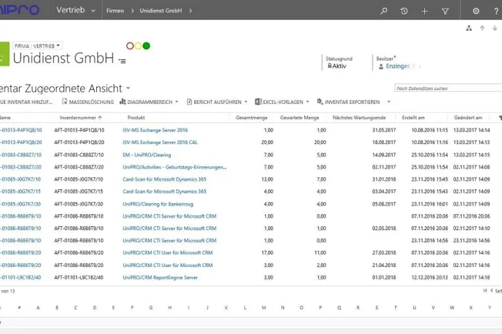Screen dimensions: 502x334
Task: Click the person icon beside Enzinger
Action: tap(381, 66)
